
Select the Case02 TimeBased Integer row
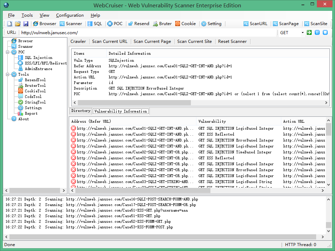coord(198,152)
